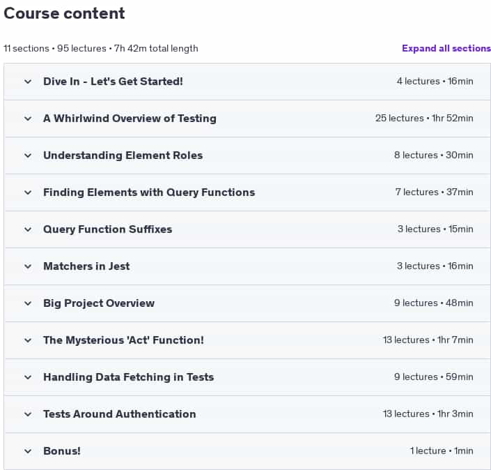Click '4 lectures • 16min' text
Screen dimensions: 491x470
pyautogui.click(x=435, y=82)
